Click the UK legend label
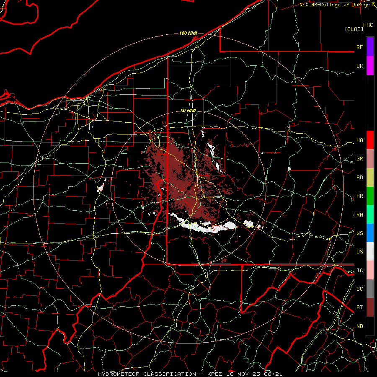The height and width of the screenshot is (377, 377). pos(359,66)
